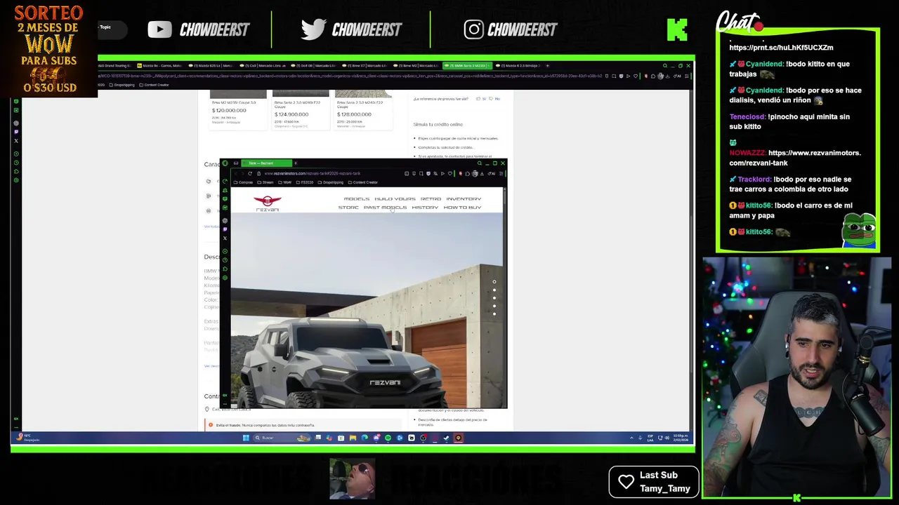Click the play icon in the Rezvani toolbar
Image resolution: width=899 pixels, height=505 pixels.
442,173
